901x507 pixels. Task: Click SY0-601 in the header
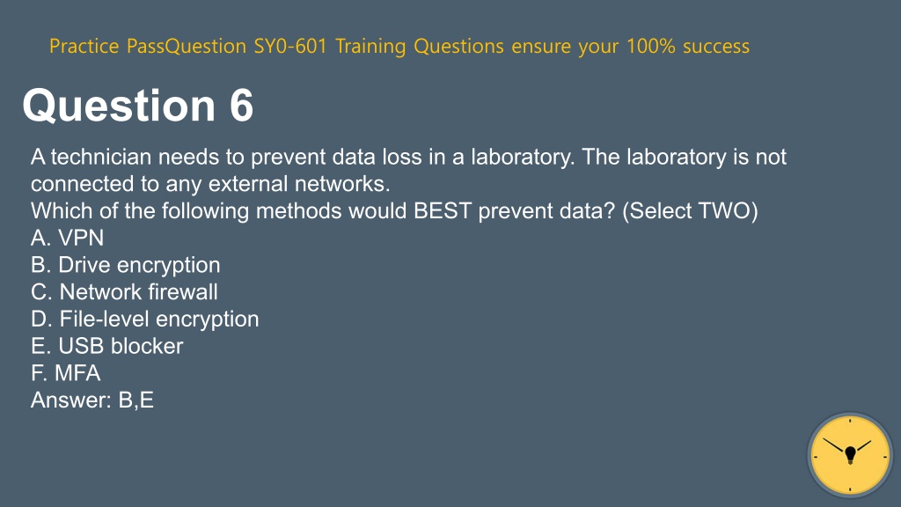click(x=290, y=46)
